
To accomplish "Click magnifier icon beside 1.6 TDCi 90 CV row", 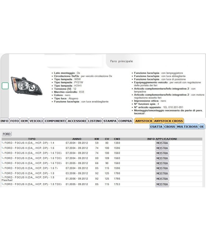I will 3,163.
